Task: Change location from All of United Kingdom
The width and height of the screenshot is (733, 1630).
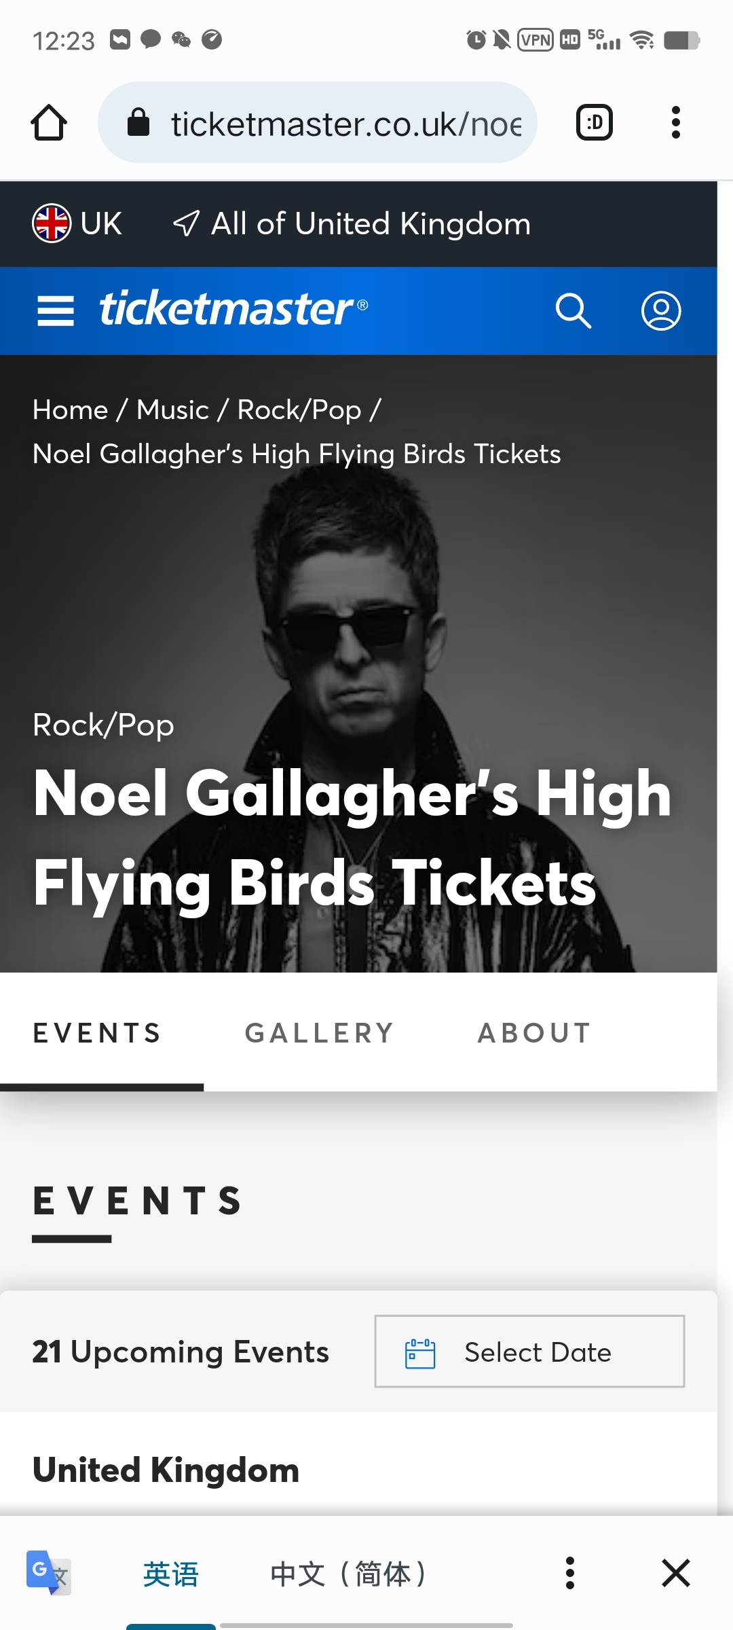Action: [353, 223]
